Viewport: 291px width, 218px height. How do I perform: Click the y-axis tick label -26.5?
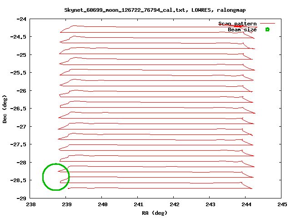click(x=18, y=109)
